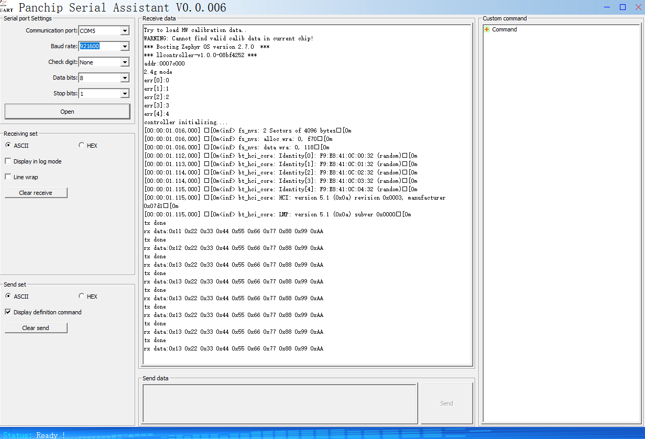Click the 'Booting Zephyr OS version 2.7.0' line
645x439 pixels.
206,47
